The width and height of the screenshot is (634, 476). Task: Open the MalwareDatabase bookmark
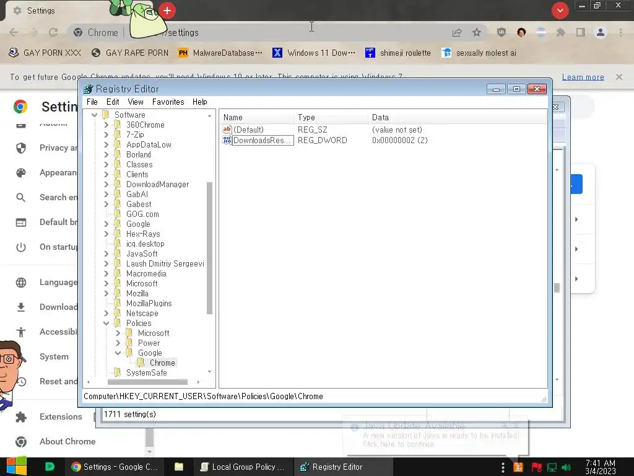(220, 53)
